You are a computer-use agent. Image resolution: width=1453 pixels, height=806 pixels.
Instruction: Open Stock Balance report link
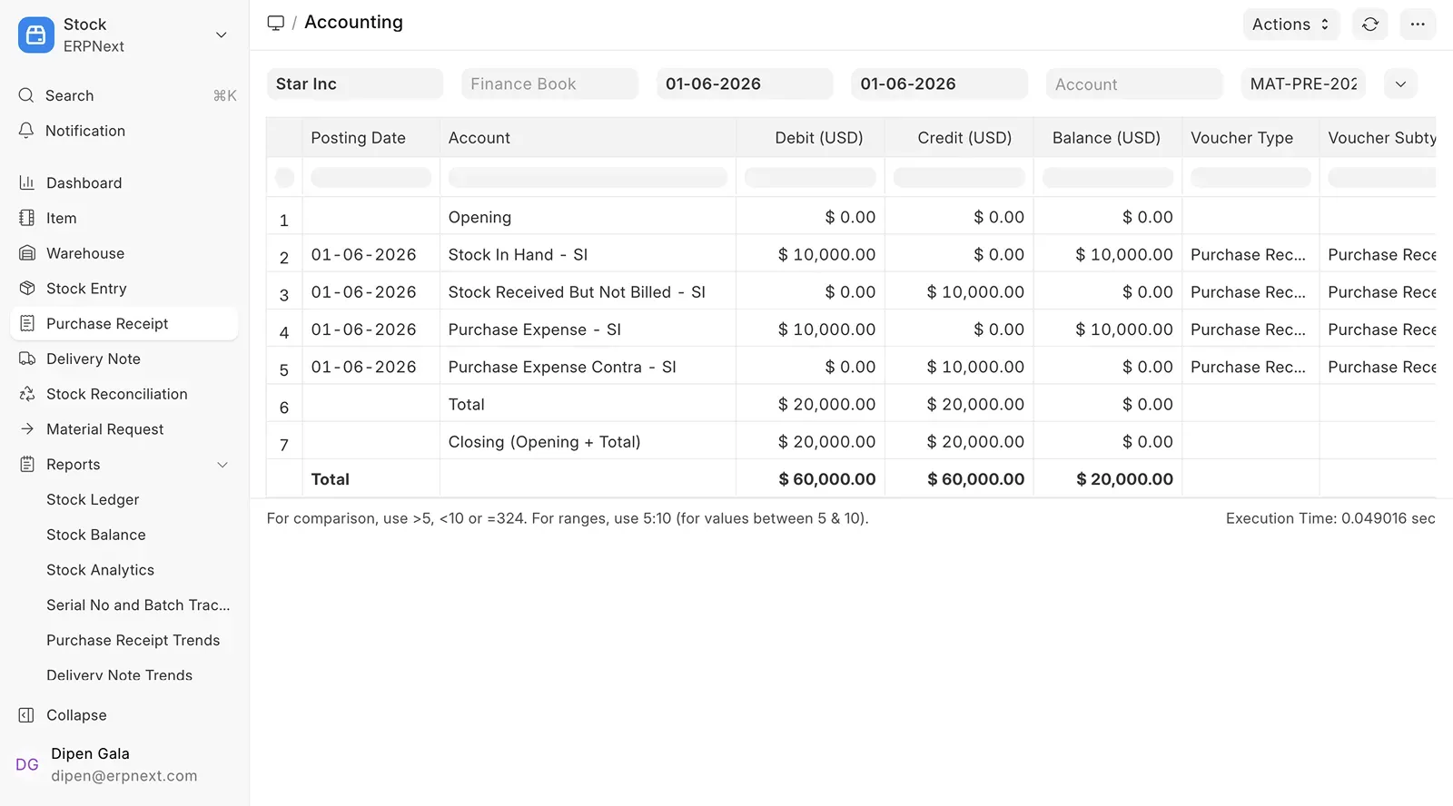tap(95, 535)
